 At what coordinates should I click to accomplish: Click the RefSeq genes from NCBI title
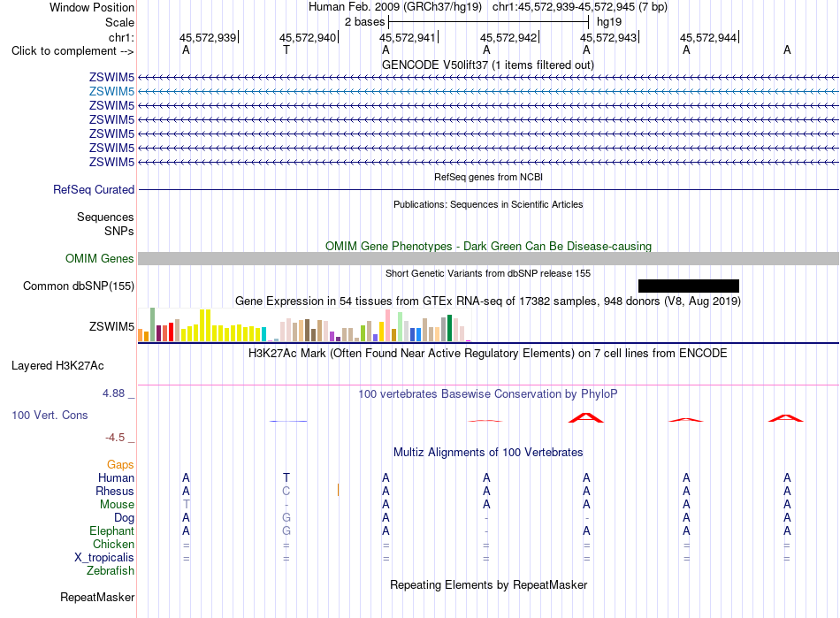point(489,177)
